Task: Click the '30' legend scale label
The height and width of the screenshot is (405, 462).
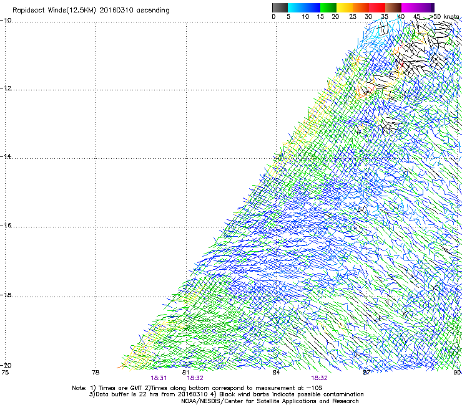Action: coord(368,17)
